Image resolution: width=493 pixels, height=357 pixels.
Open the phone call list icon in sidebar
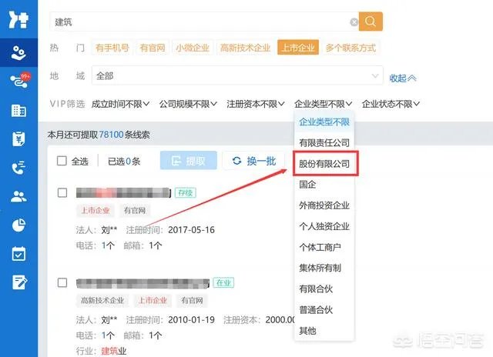tap(18, 168)
